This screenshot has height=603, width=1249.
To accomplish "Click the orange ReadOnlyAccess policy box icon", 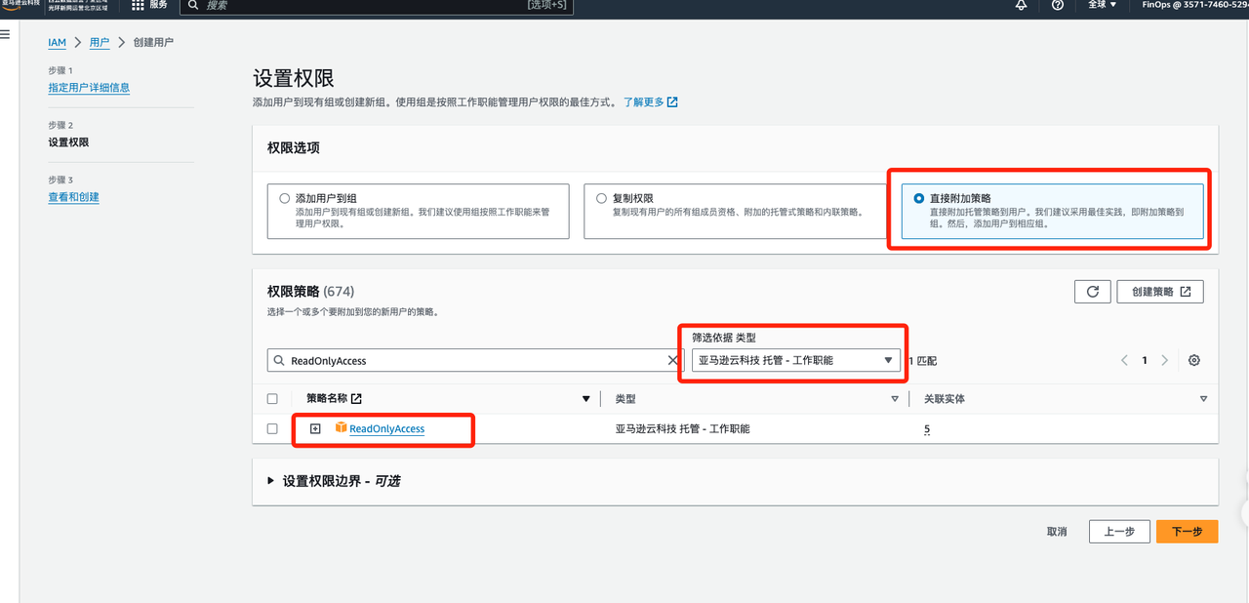I will click(341, 427).
